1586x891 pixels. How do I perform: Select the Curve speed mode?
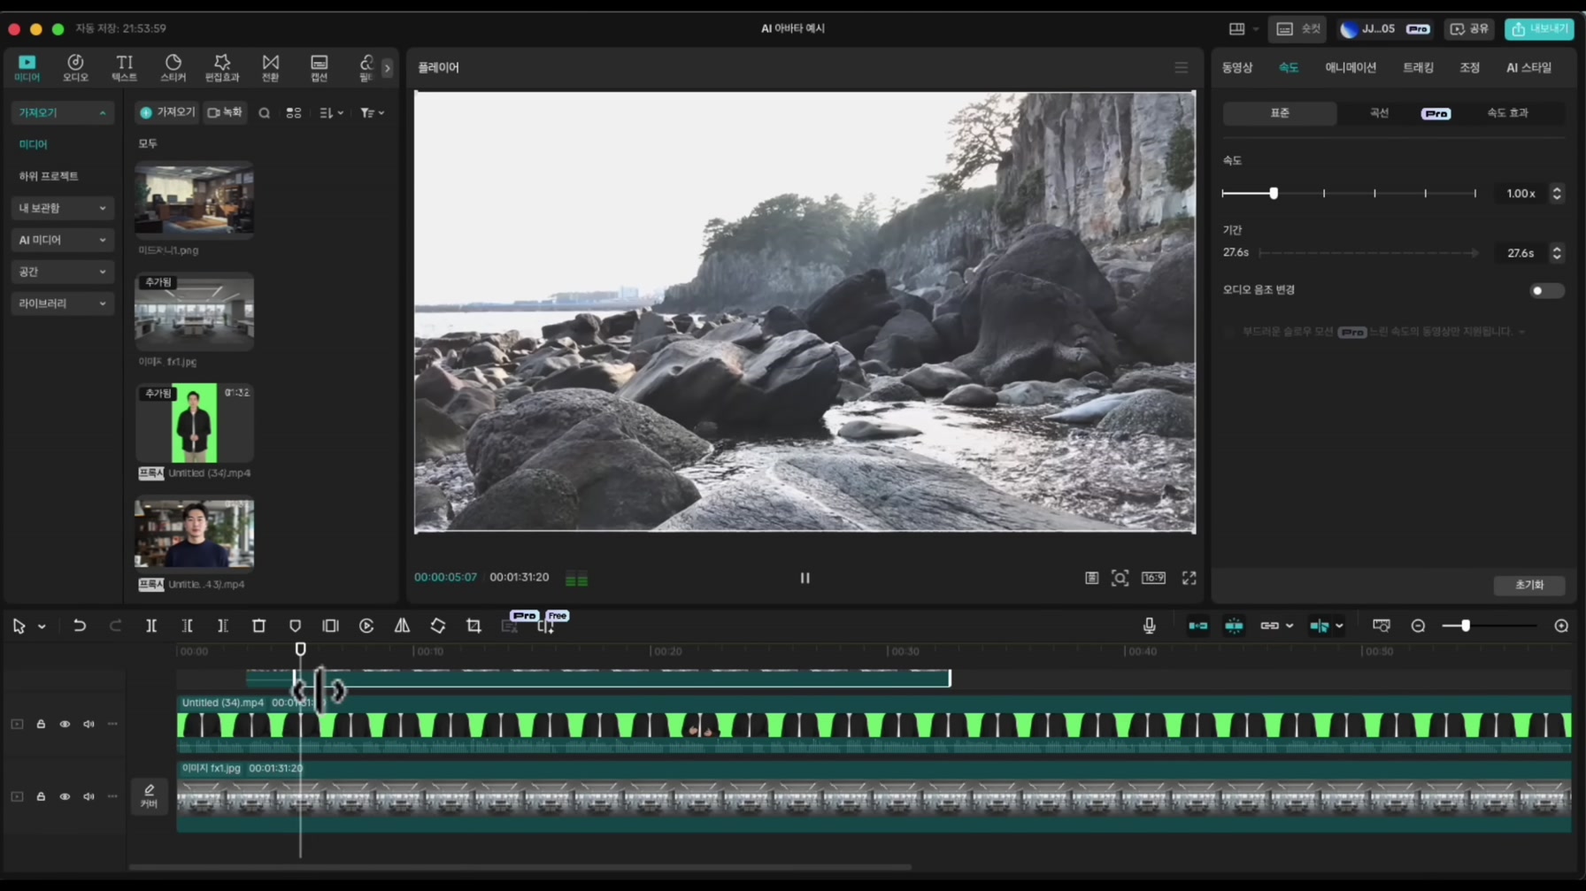coord(1379,113)
